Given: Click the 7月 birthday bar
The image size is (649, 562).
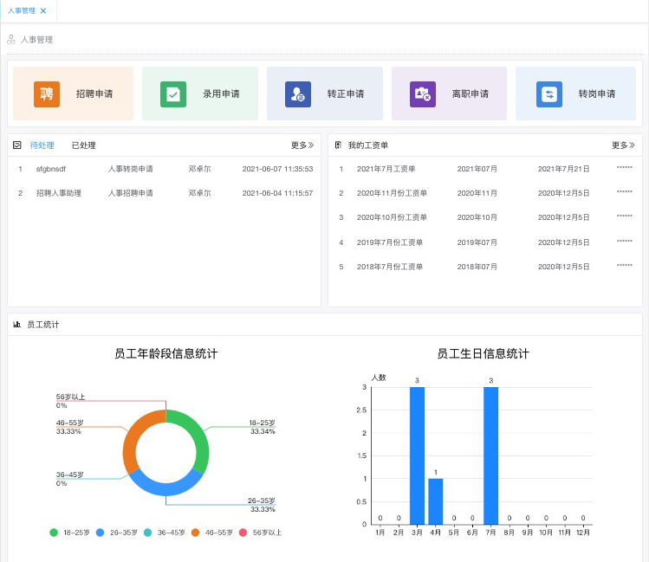Looking at the screenshot, I should 491,455.
